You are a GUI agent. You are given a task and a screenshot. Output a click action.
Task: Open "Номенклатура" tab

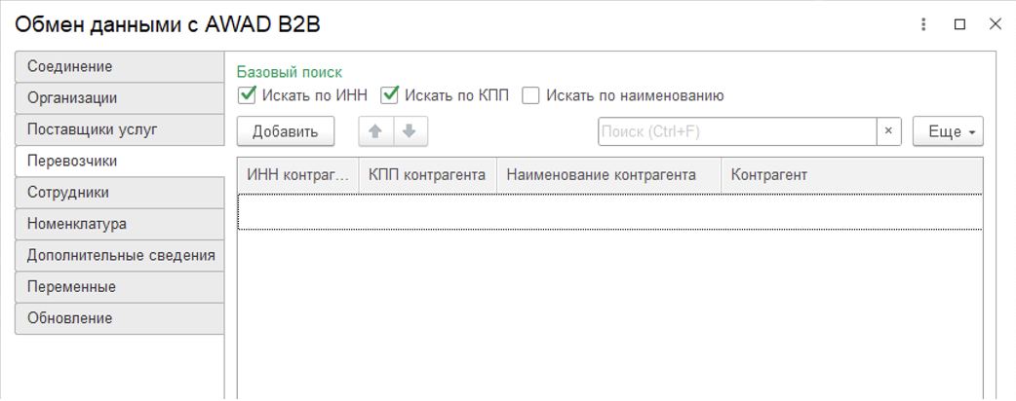119,224
